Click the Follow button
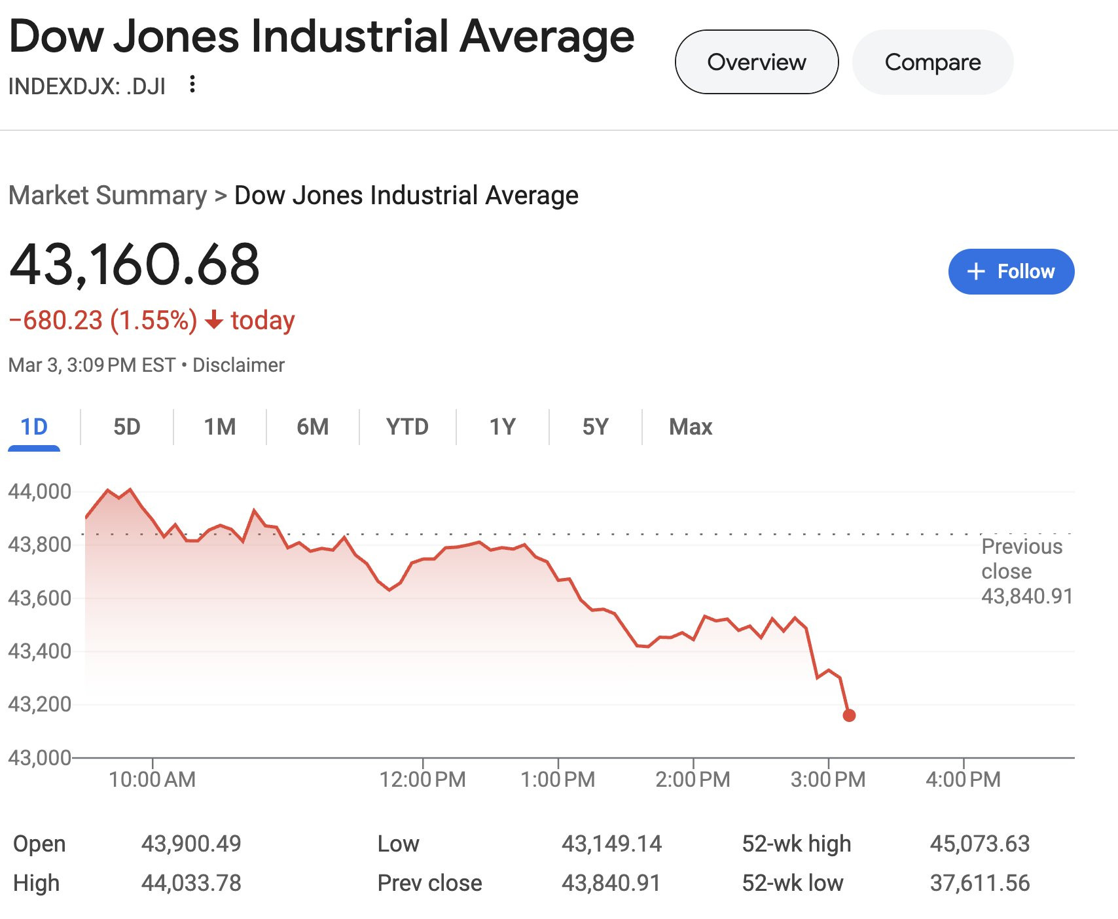The height and width of the screenshot is (919, 1118). pyautogui.click(x=1011, y=272)
